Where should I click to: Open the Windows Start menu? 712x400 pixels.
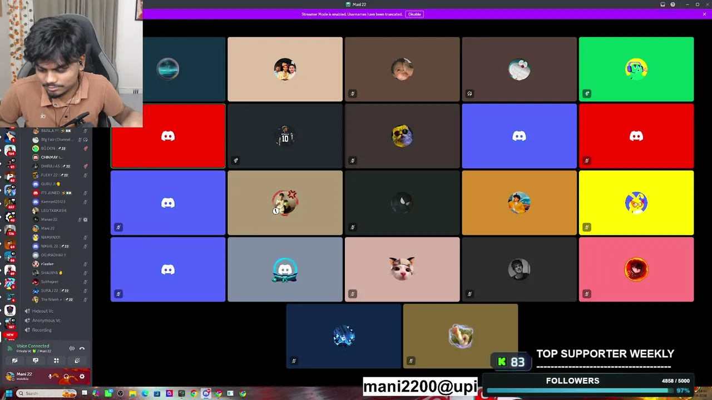point(8,393)
